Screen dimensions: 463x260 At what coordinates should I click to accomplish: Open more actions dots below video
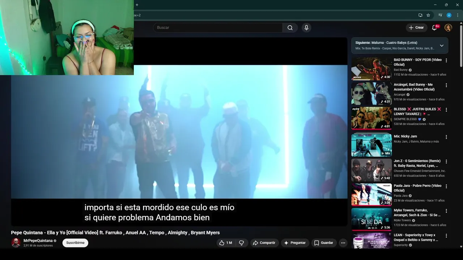coord(343,243)
